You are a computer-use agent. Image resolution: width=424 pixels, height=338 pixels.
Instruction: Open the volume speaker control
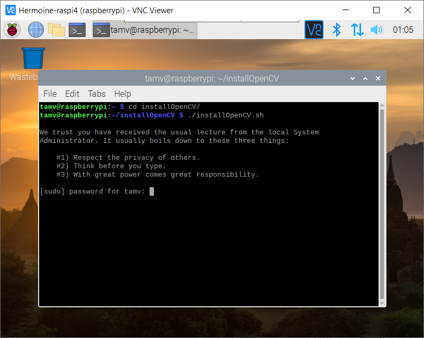(377, 30)
